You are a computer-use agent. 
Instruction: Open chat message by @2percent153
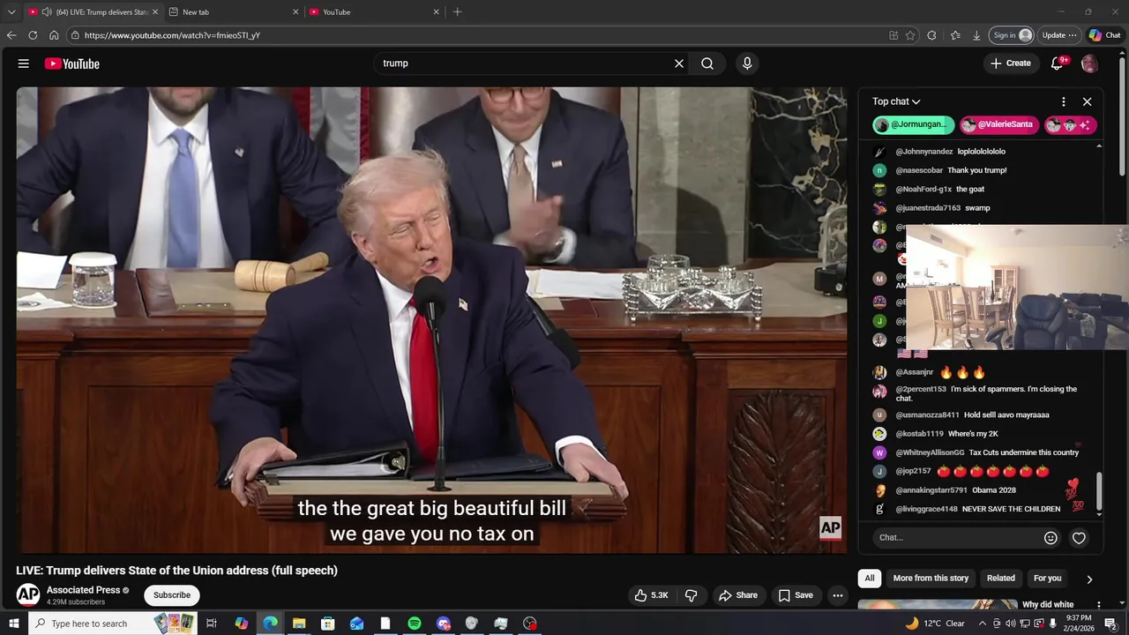[x=986, y=393]
